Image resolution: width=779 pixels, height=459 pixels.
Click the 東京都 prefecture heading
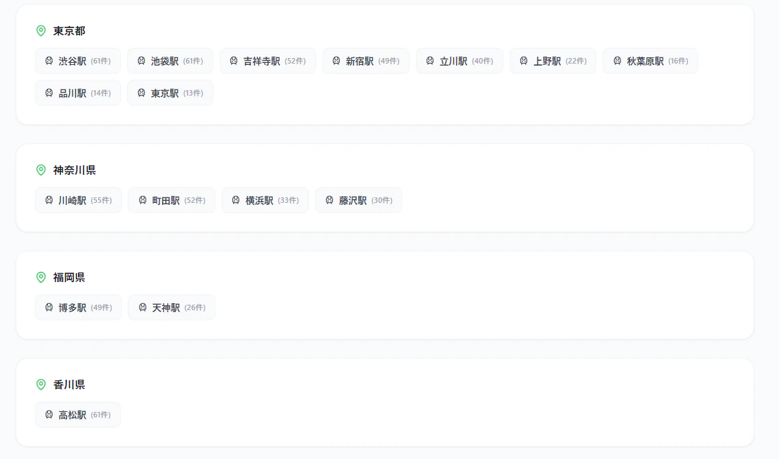[x=69, y=31]
